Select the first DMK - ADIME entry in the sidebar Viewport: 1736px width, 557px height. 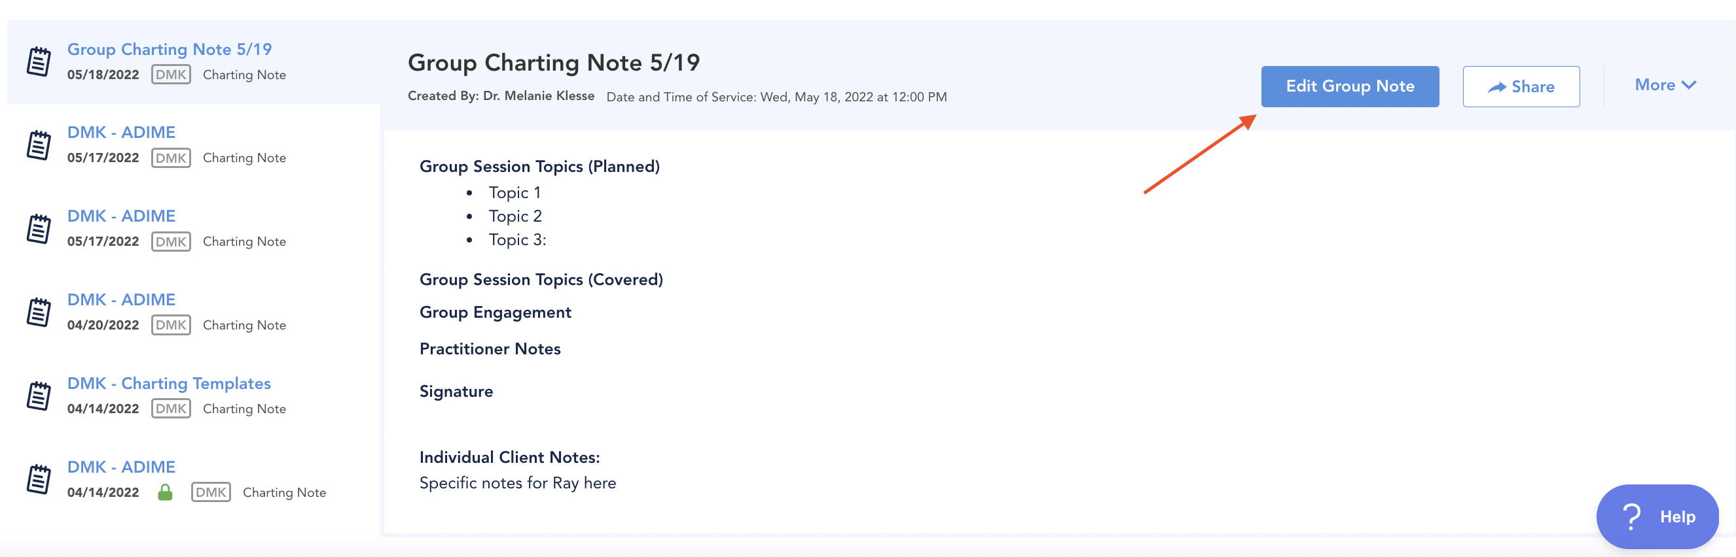pyautogui.click(x=120, y=132)
